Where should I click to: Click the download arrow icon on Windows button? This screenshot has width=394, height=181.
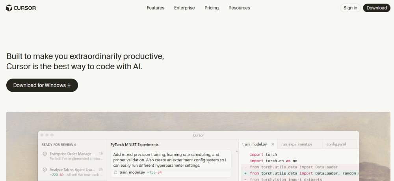click(69, 85)
